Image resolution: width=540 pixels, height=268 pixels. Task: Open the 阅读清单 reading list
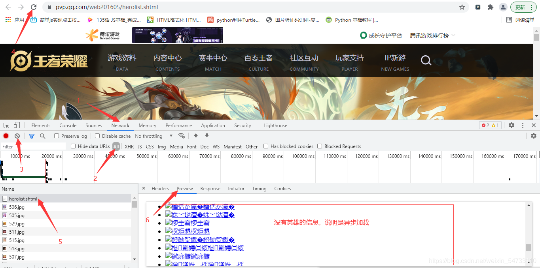(x=521, y=20)
